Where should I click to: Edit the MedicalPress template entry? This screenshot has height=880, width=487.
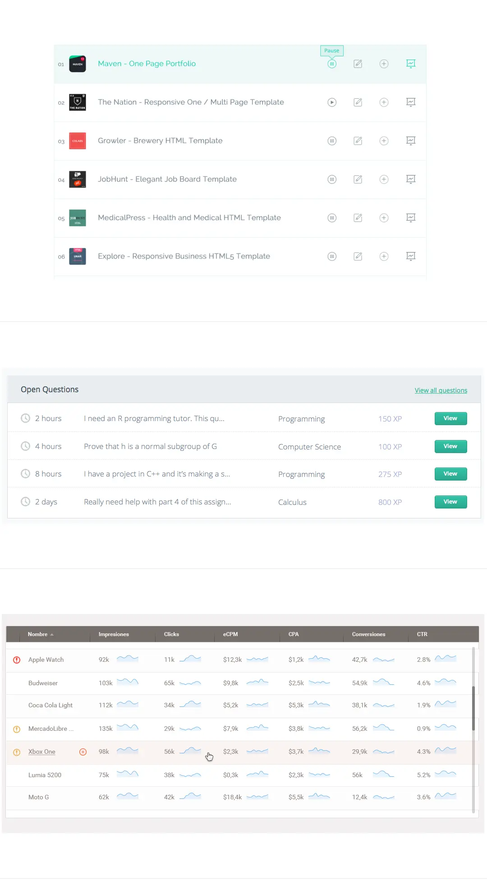(358, 218)
